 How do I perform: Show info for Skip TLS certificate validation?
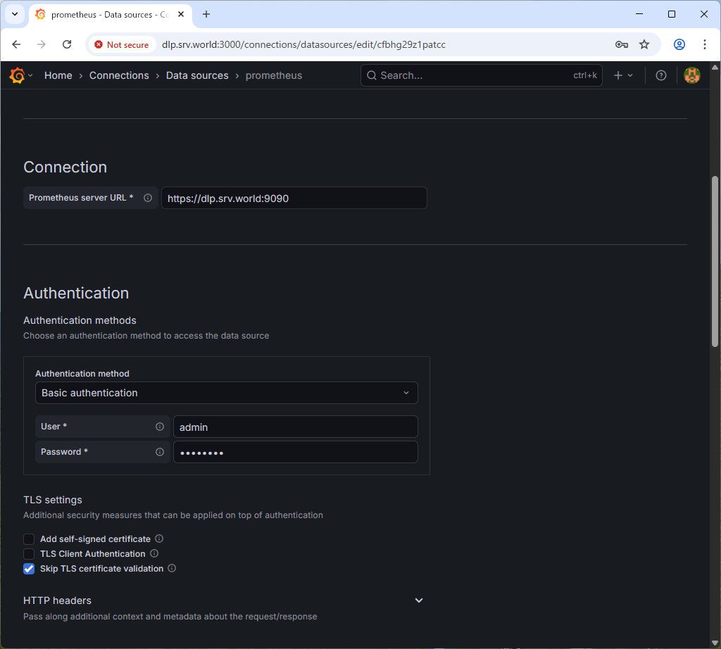click(x=172, y=568)
